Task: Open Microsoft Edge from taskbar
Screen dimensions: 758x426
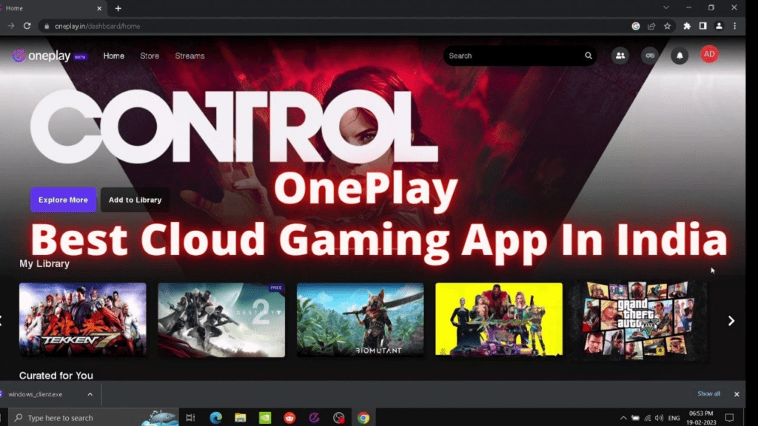Action: [x=215, y=418]
